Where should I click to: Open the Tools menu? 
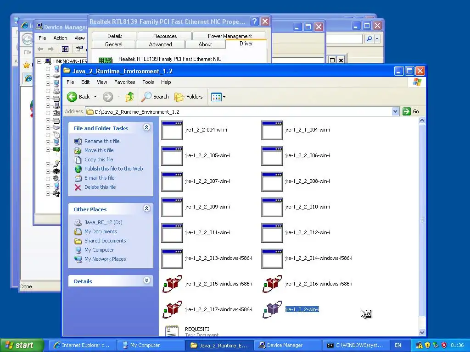click(148, 82)
